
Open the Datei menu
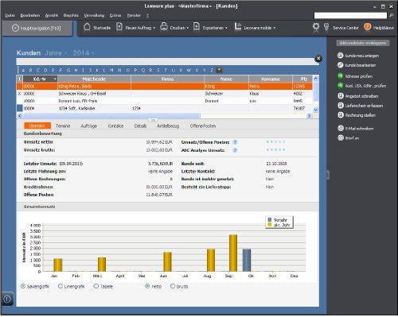(x=10, y=16)
